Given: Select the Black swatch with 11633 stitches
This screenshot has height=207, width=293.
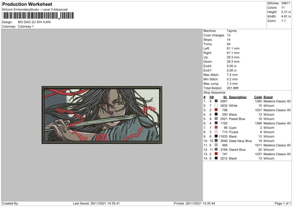Looking at the screenshot, I should pyautogui.click(x=216, y=136).
